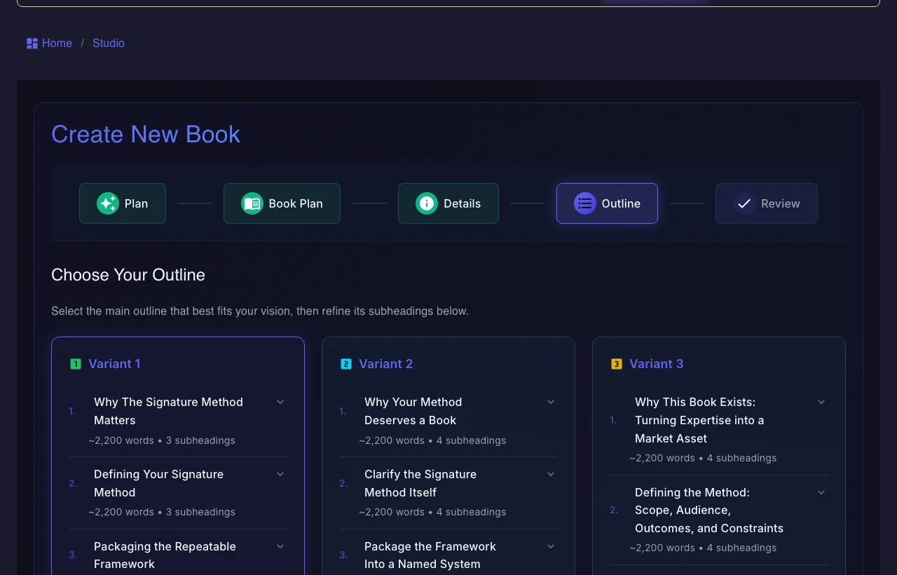Image resolution: width=897 pixels, height=575 pixels.
Task: Go to the Review step
Action: pyautogui.click(x=767, y=203)
